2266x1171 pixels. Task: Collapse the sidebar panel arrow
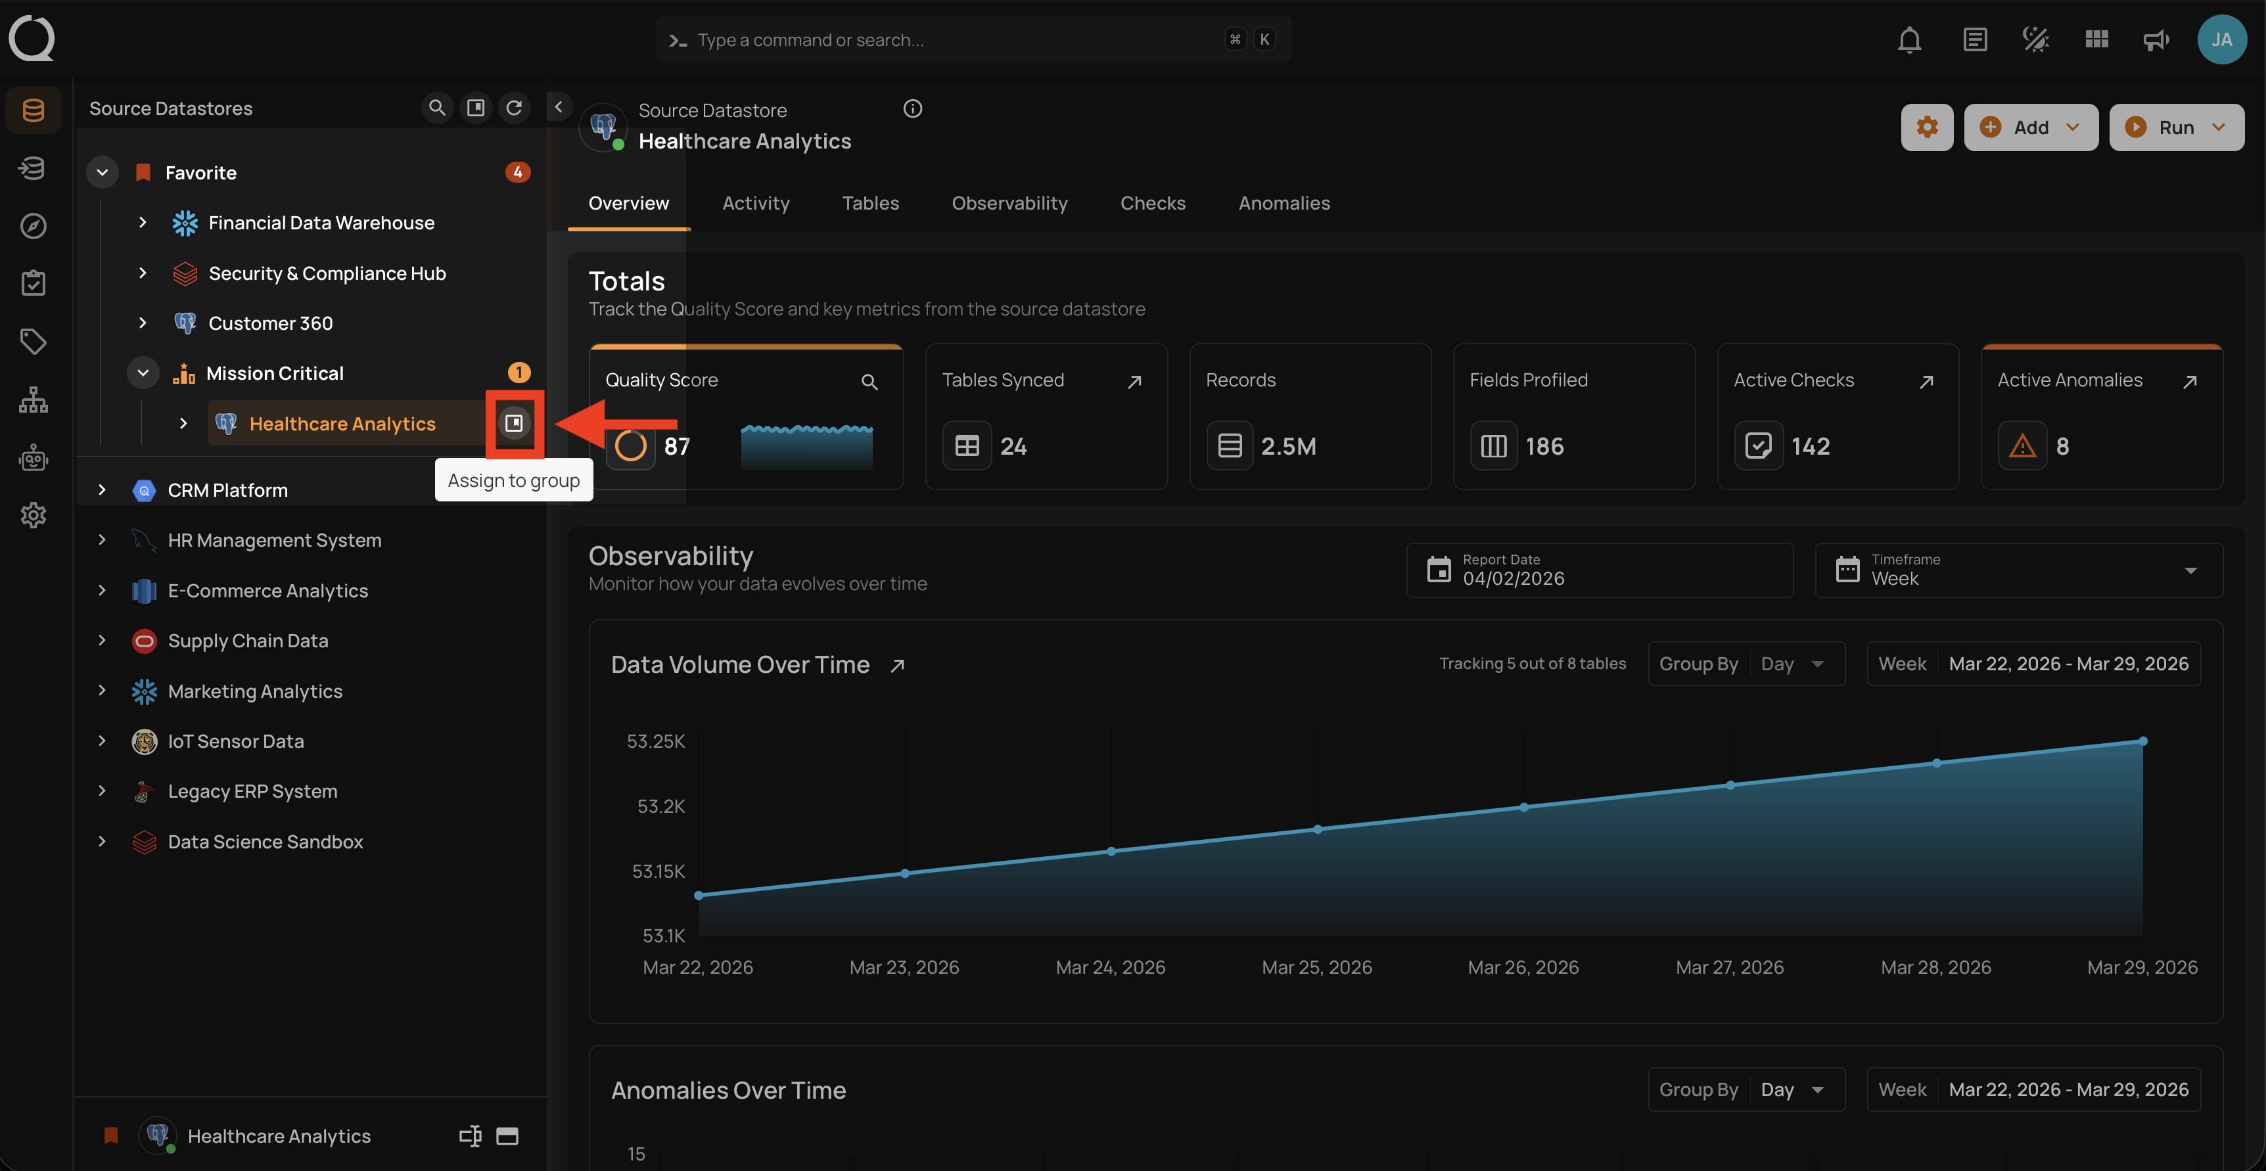point(559,106)
